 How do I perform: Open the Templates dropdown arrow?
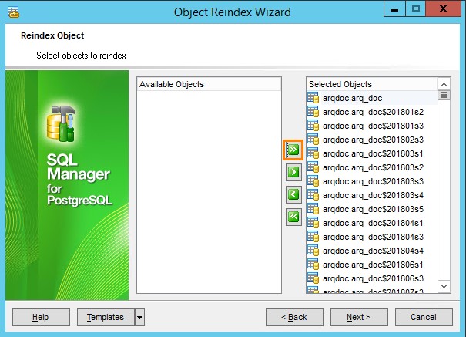point(139,317)
